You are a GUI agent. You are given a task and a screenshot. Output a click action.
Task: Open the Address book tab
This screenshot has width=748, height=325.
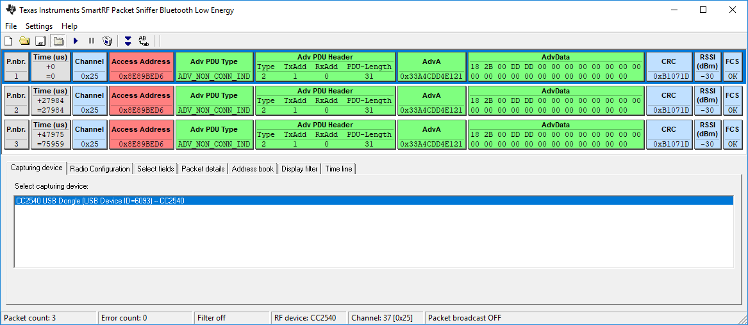(x=253, y=169)
